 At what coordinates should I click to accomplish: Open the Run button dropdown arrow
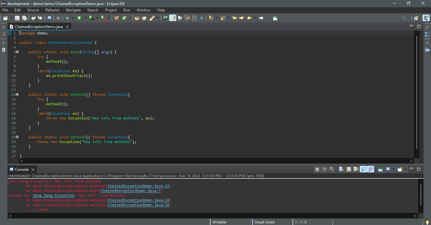(x=84, y=18)
